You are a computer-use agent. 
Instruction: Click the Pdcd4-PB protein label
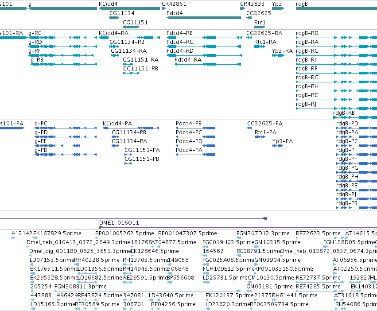coord(189,124)
